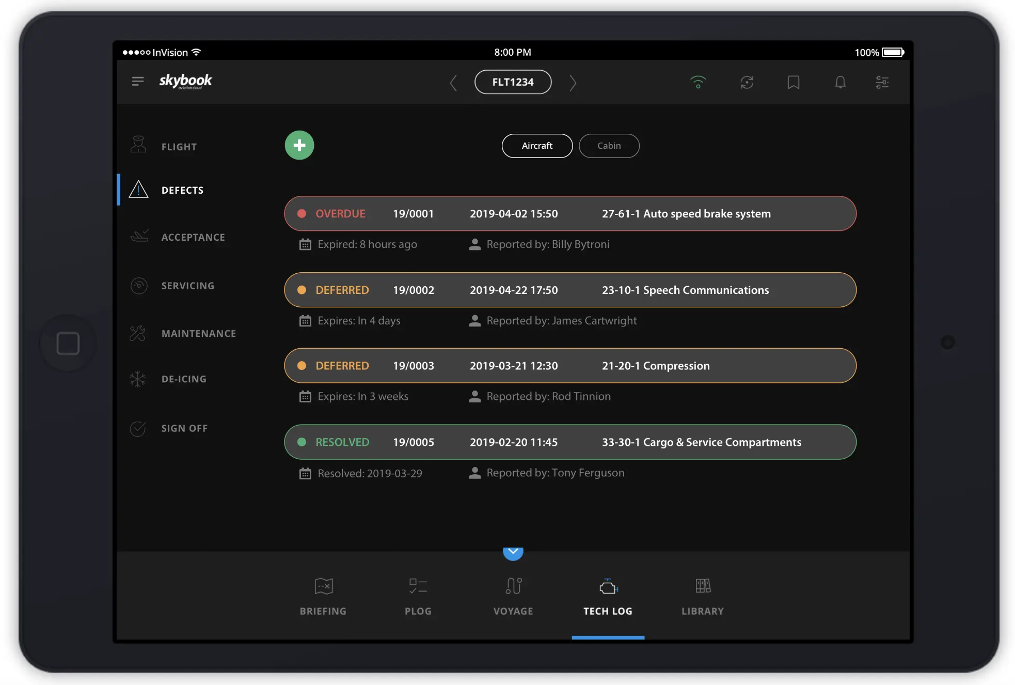Tap the notifications bell icon
The width and height of the screenshot is (1015, 685).
pyautogui.click(x=839, y=82)
